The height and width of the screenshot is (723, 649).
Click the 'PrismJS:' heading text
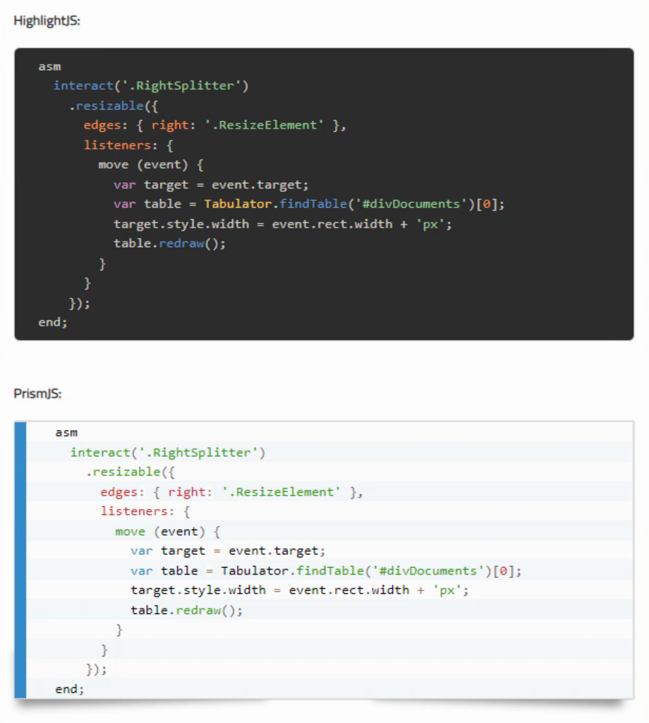(37, 394)
